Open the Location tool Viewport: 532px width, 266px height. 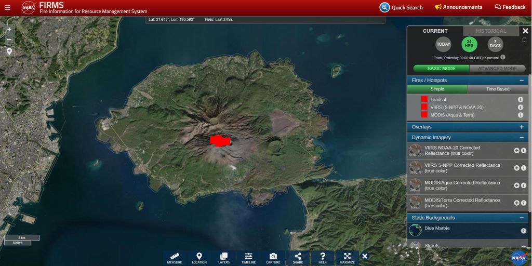(199, 258)
